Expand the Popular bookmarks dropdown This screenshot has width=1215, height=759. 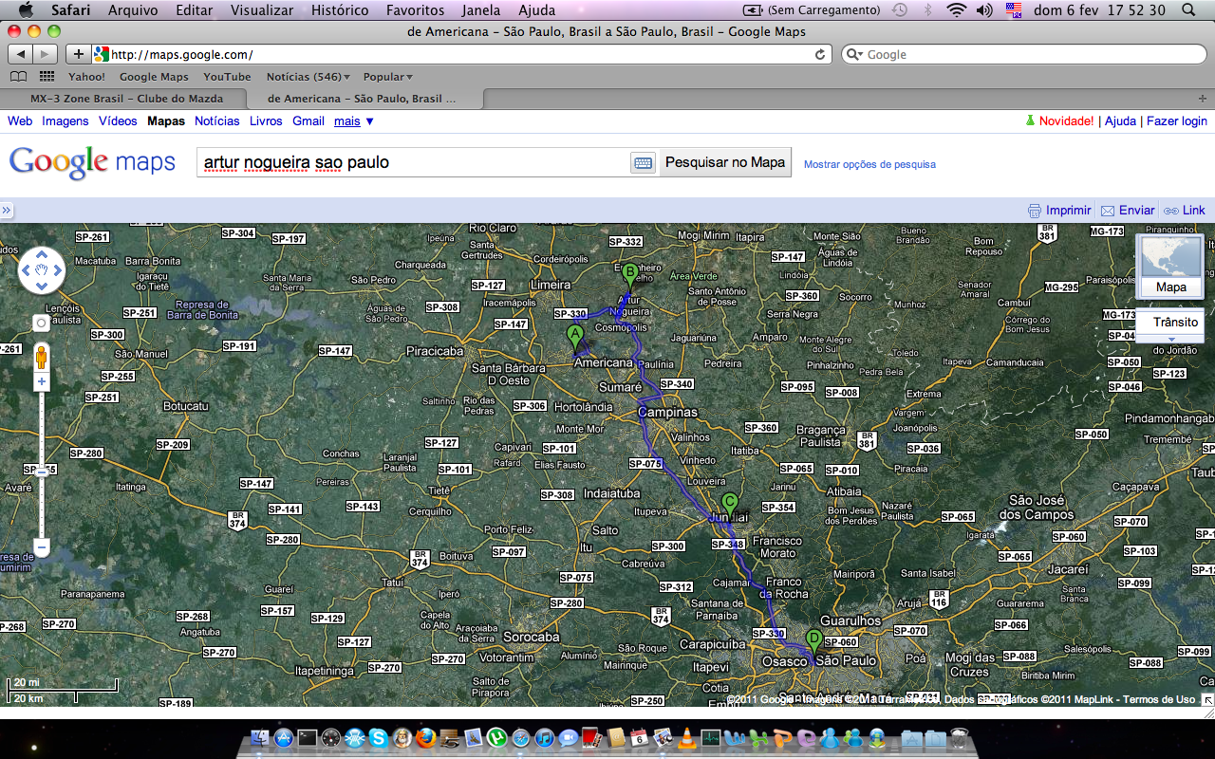pos(387,77)
